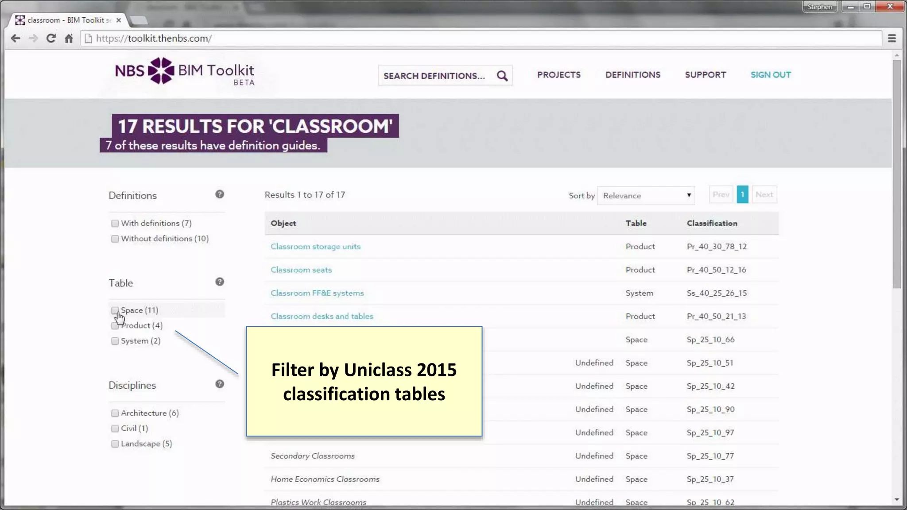Click the Prev page button
907x510 pixels.
(x=721, y=195)
